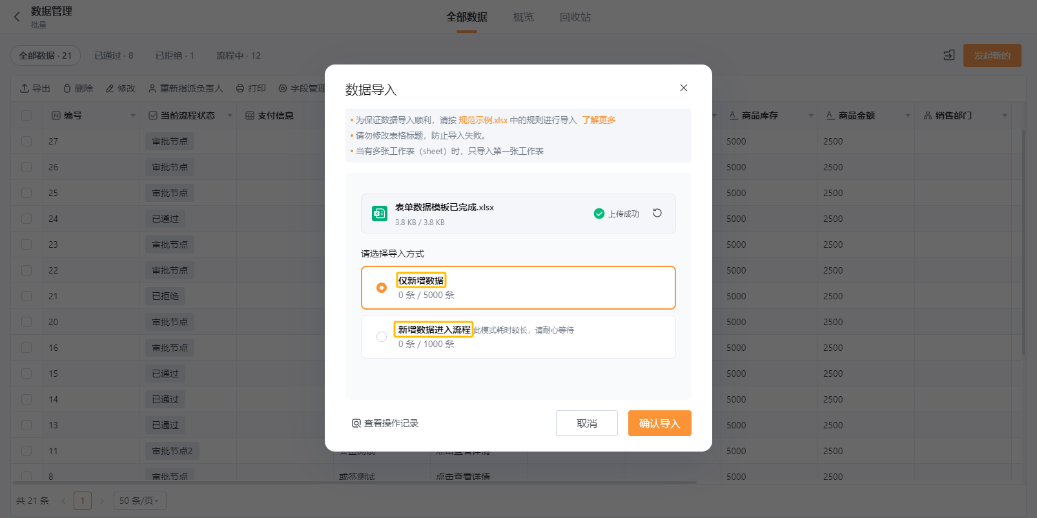Image resolution: width=1037 pixels, height=518 pixels.
Task: Filter by 已通过 · 8
Action: (x=114, y=55)
